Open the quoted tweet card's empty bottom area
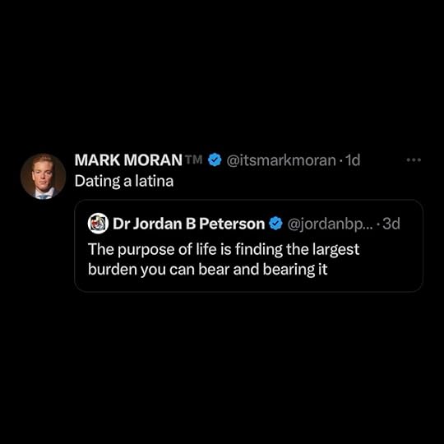The width and height of the screenshot is (444, 444). point(248,284)
